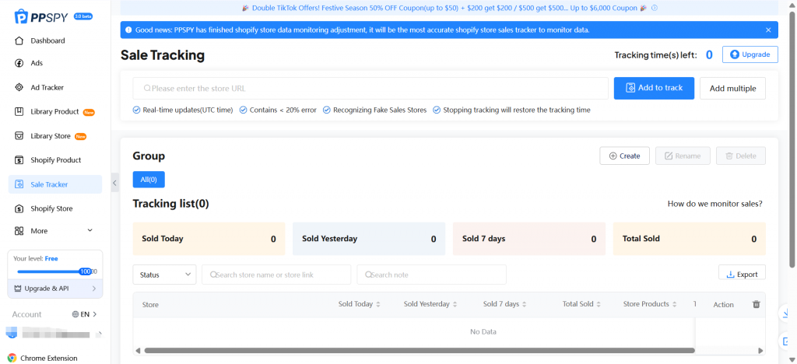
Task: Click the Upgrade button
Action: click(x=750, y=54)
